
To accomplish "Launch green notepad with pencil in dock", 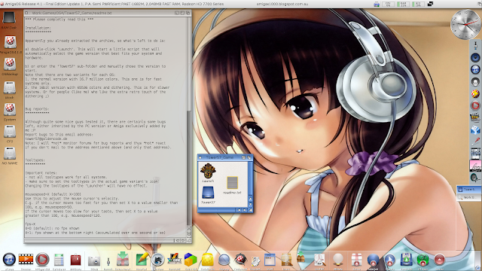I will point(142,259).
